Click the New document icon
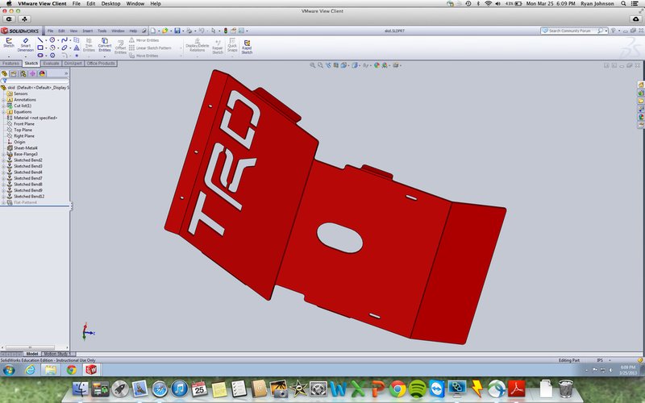The width and height of the screenshot is (645, 403). [x=153, y=31]
